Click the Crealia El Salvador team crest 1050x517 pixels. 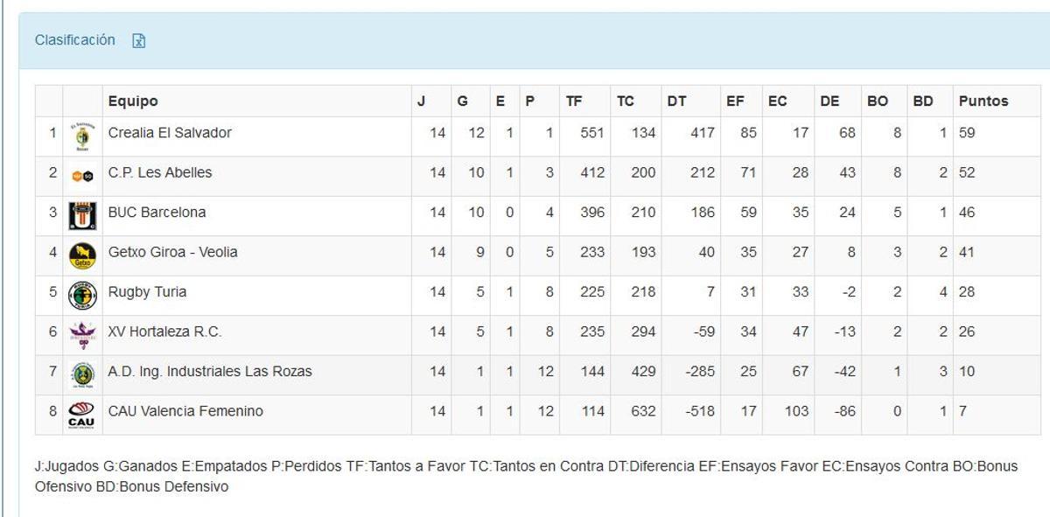coord(82,132)
